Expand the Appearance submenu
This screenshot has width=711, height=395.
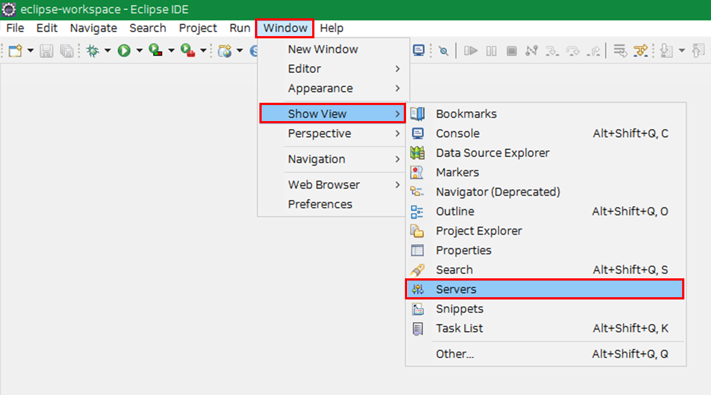pos(333,88)
